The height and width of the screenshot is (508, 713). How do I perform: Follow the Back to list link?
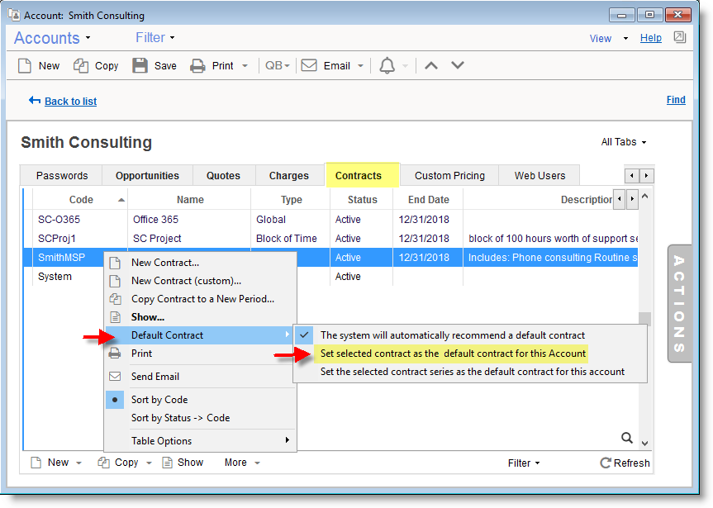70,101
